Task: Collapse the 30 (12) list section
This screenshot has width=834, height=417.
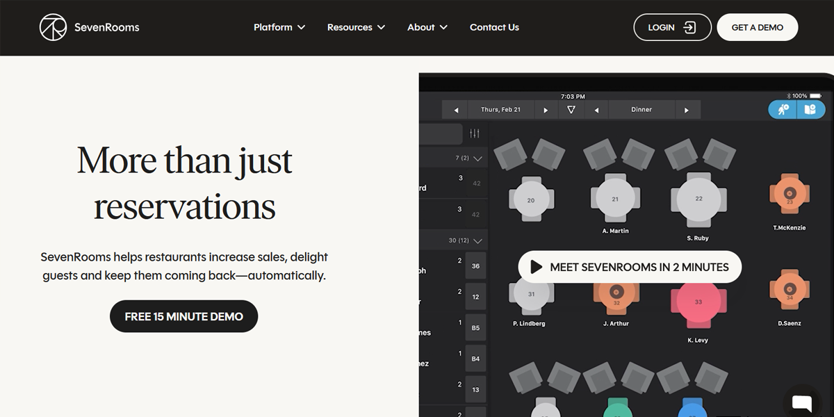Action: tap(477, 240)
